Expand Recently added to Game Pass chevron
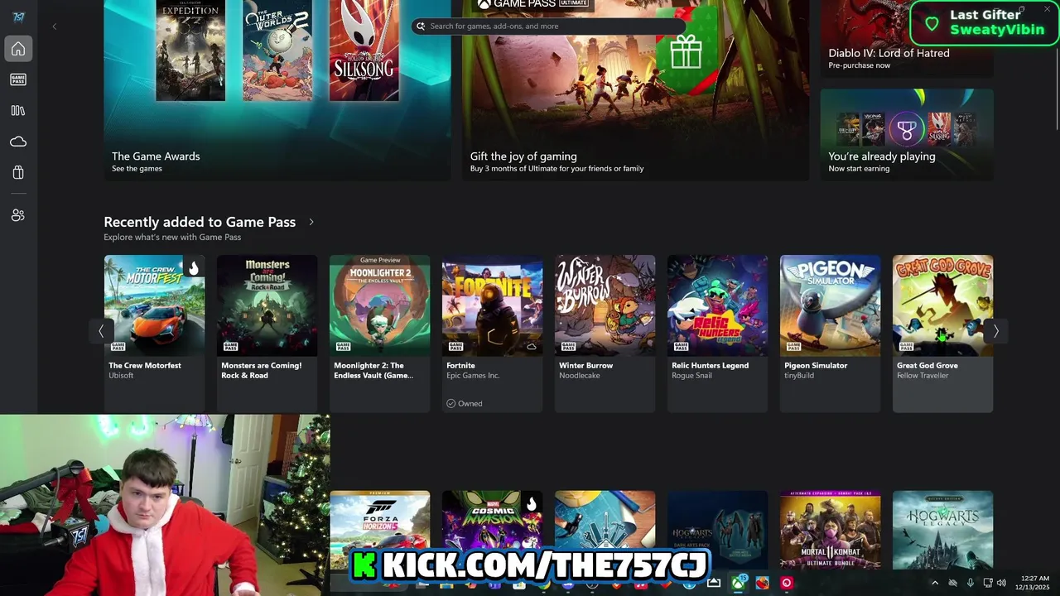 pos(311,222)
